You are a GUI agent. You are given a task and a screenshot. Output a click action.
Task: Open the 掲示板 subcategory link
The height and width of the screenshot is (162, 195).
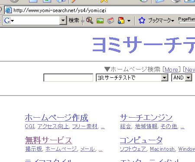(34, 149)
